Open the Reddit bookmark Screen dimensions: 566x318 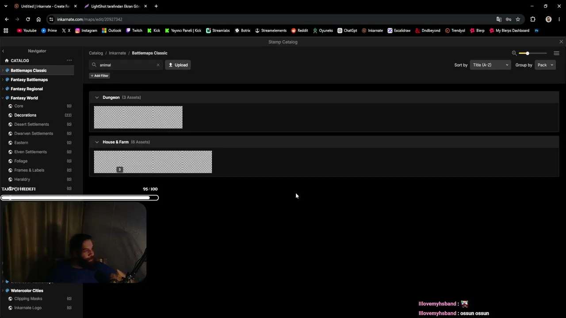click(x=299, y=30)
